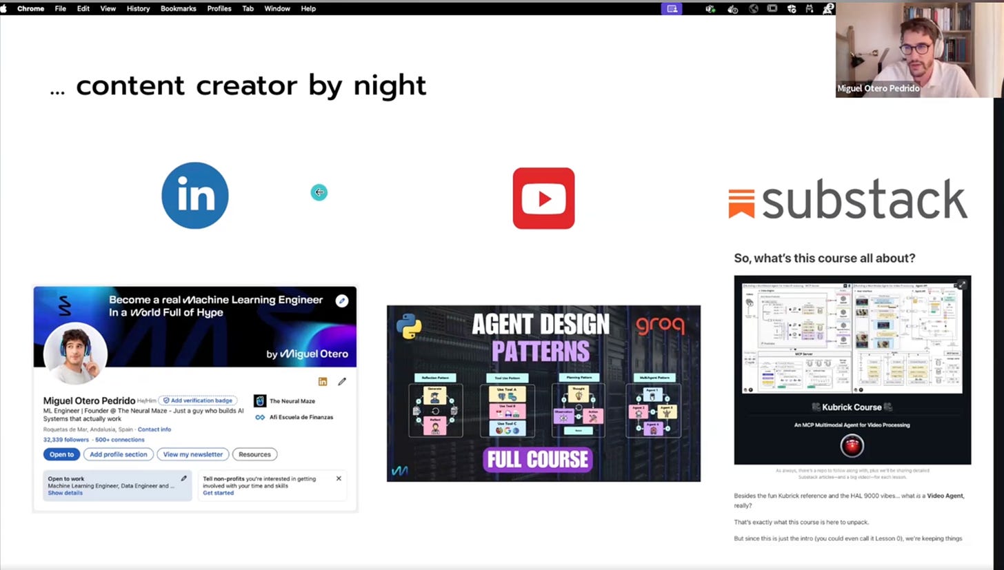Click the groq logo in the thumbnail
The width and height of the screenshot is (1004, 570).
click(x=660, y=326)
